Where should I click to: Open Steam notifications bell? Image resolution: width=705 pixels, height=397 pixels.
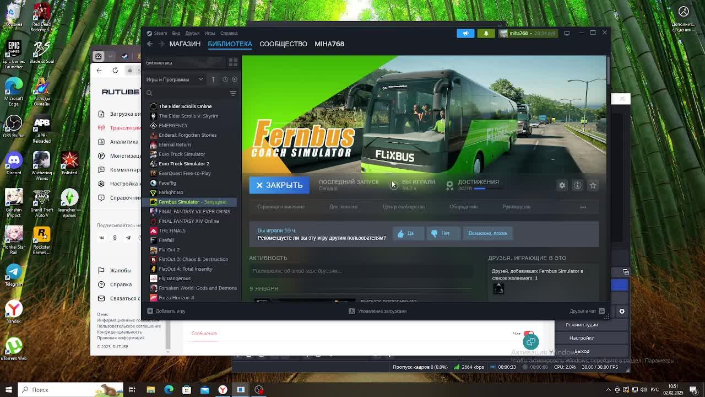point(486,33)
